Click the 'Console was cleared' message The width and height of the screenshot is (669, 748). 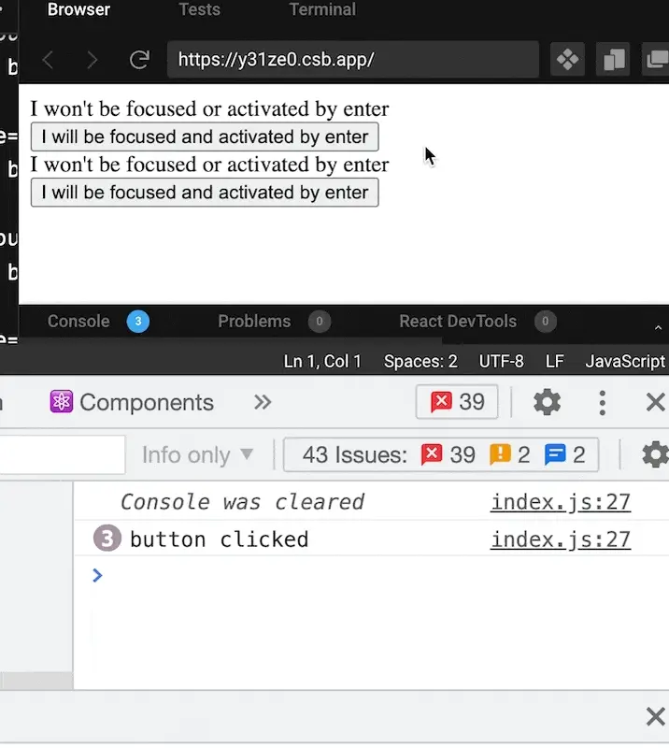(242, 502)
